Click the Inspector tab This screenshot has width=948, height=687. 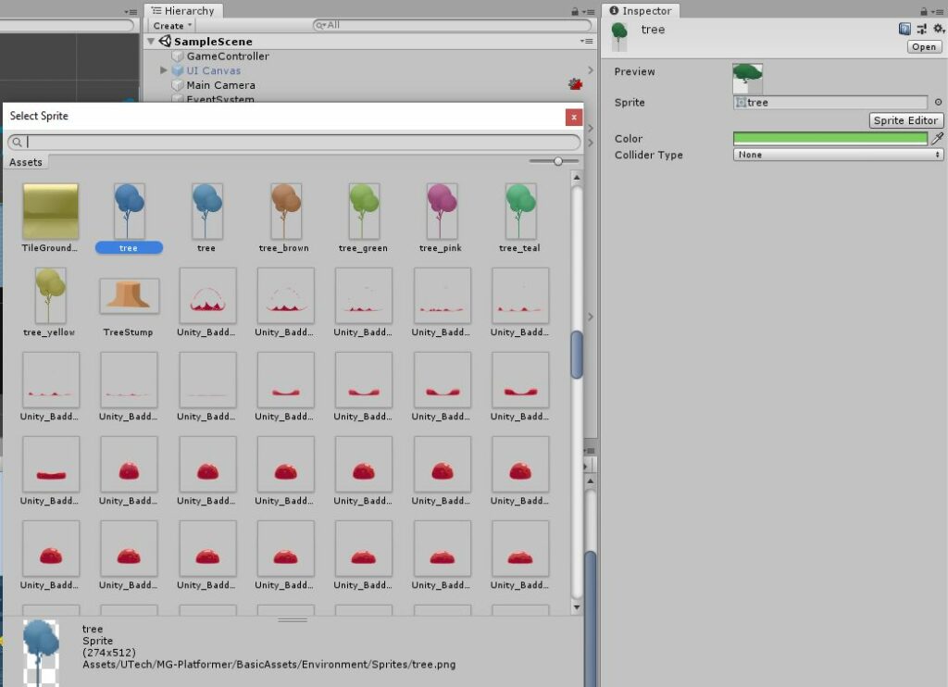tap(642, 10)
